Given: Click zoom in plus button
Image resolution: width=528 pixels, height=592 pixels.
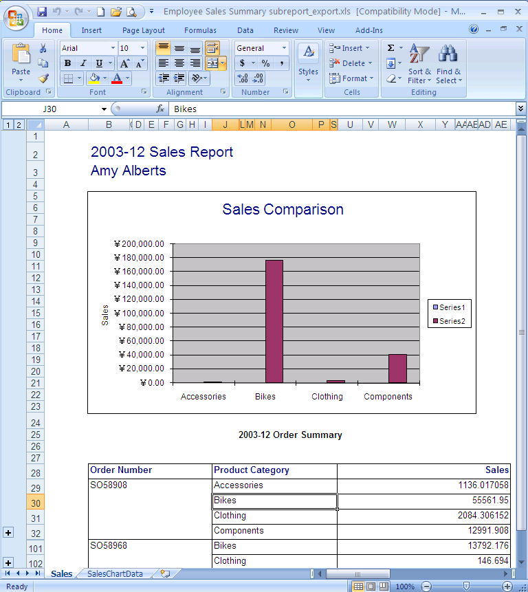Looking at the screenshot, I should tap(507, 586).
